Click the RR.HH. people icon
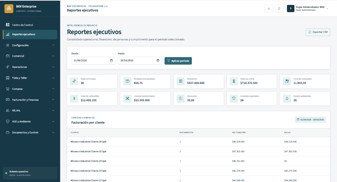Screen dimensions: 337x182 click(8, 111)
